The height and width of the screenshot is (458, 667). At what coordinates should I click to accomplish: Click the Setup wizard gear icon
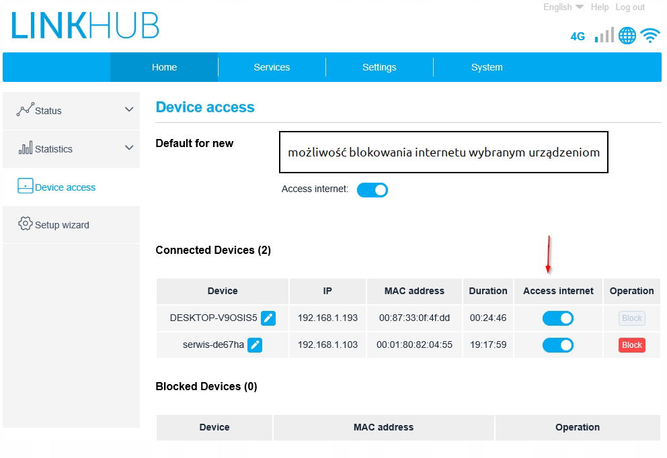25,224
